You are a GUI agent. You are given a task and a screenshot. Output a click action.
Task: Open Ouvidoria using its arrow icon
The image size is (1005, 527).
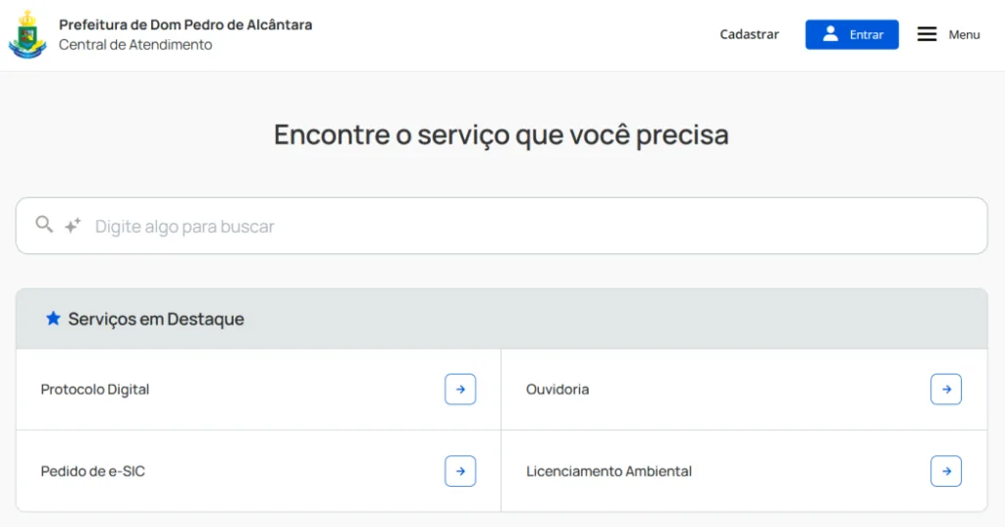click(x=946, y=390)
